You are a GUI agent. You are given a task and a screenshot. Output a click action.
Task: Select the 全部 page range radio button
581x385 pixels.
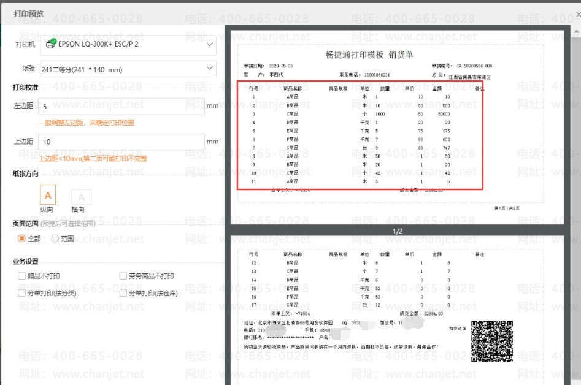coord(22,238)
